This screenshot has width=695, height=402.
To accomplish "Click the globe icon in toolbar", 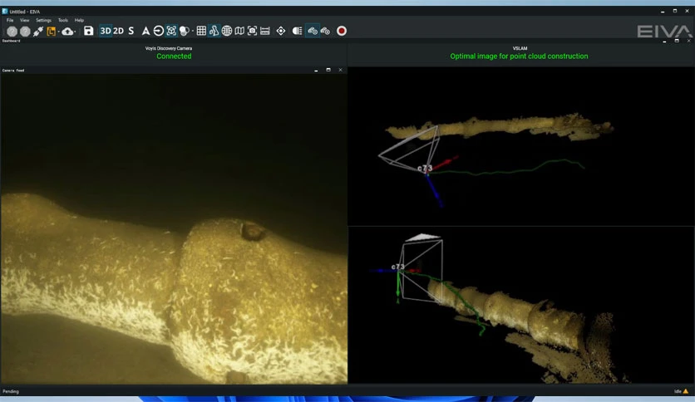I will point(226,31).
